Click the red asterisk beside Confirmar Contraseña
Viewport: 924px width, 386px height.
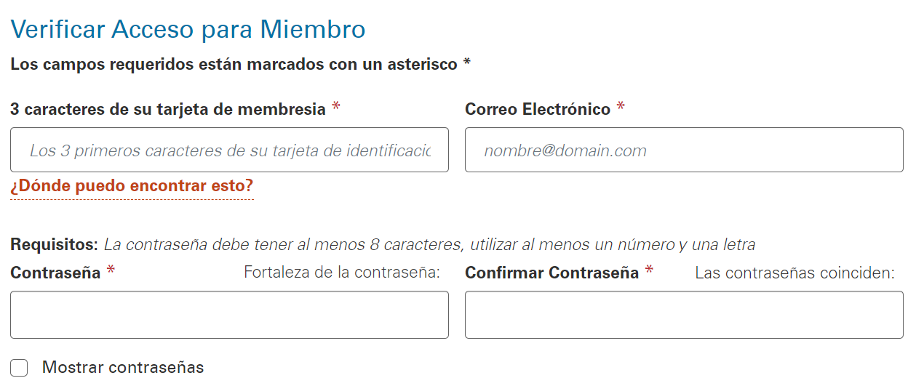[x=649, y=272]
